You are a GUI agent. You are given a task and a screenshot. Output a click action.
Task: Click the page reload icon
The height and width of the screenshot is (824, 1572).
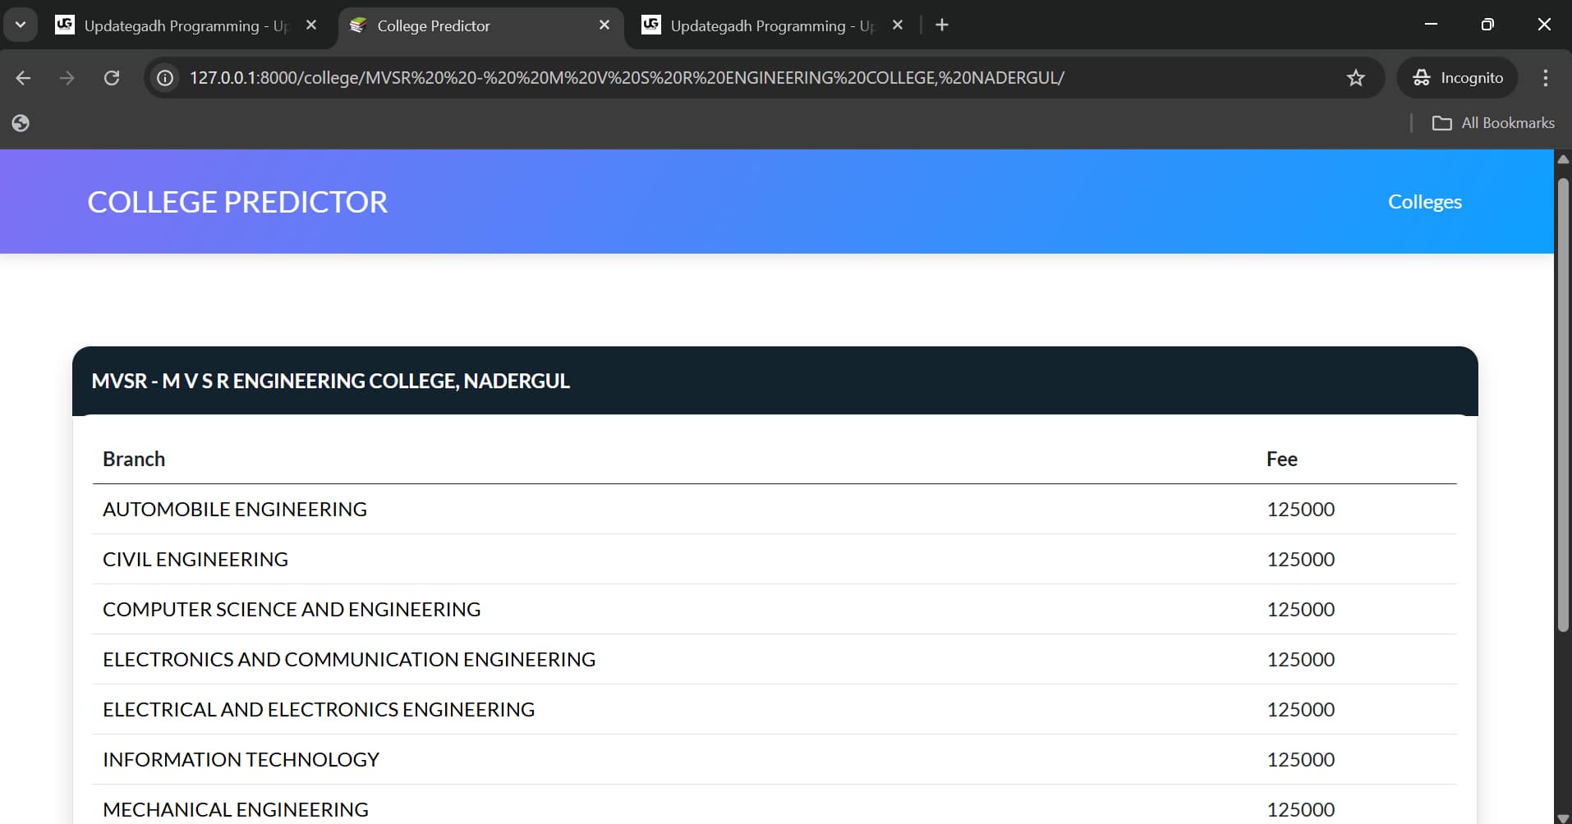(113, 78)
